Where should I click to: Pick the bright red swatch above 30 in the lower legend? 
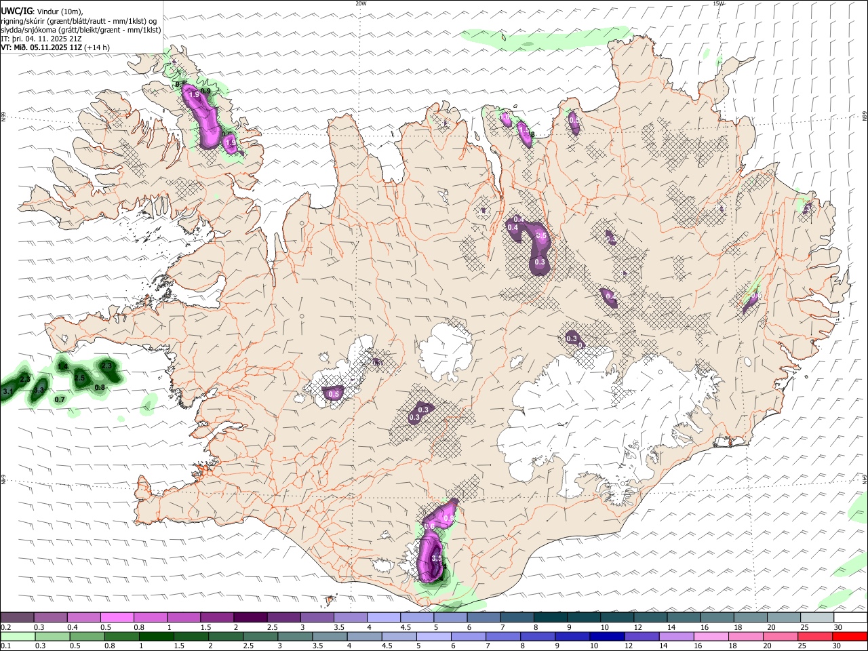850,636
